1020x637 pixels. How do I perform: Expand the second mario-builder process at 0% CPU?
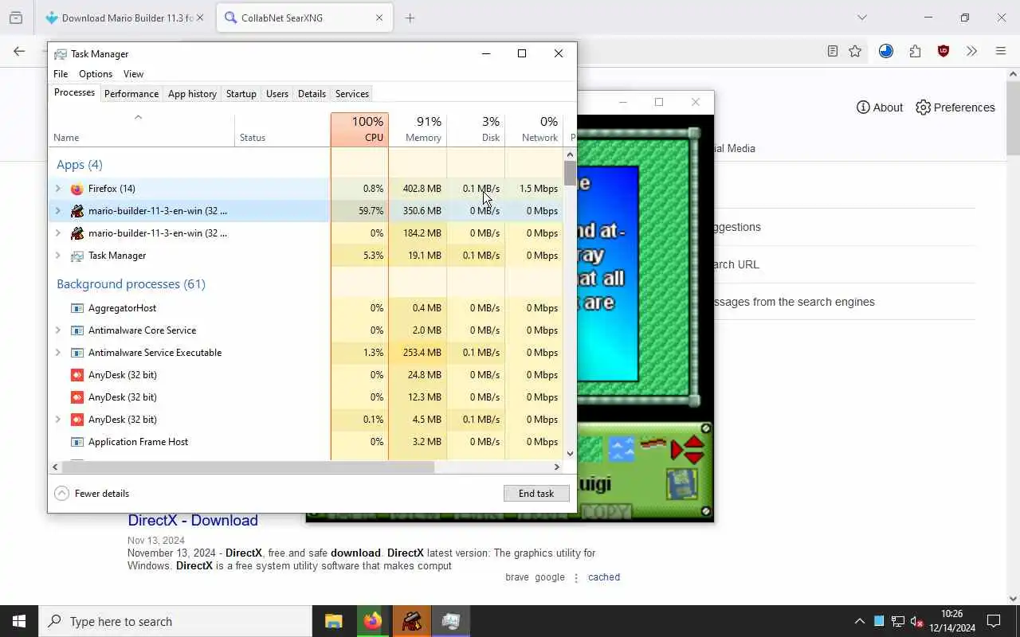(x=58, y=233)
